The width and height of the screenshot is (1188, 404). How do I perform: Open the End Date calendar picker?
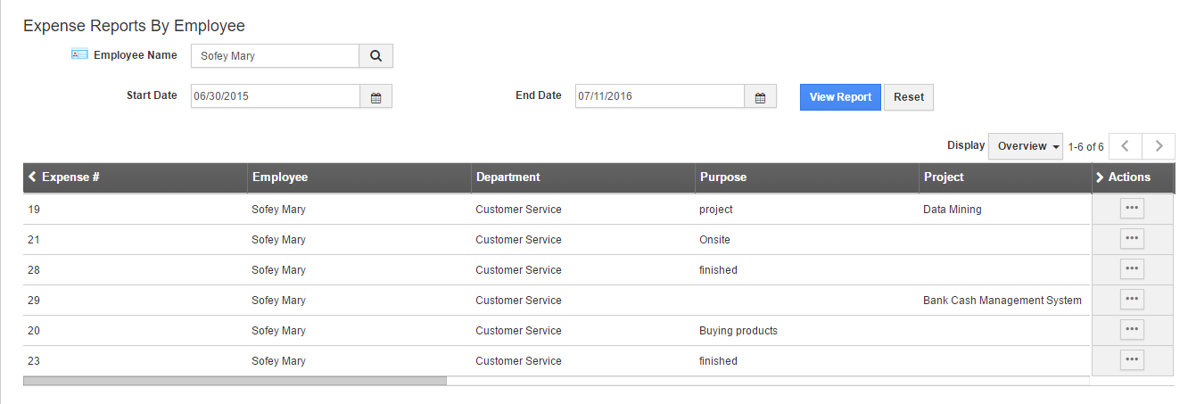click(x=760, y=97)
